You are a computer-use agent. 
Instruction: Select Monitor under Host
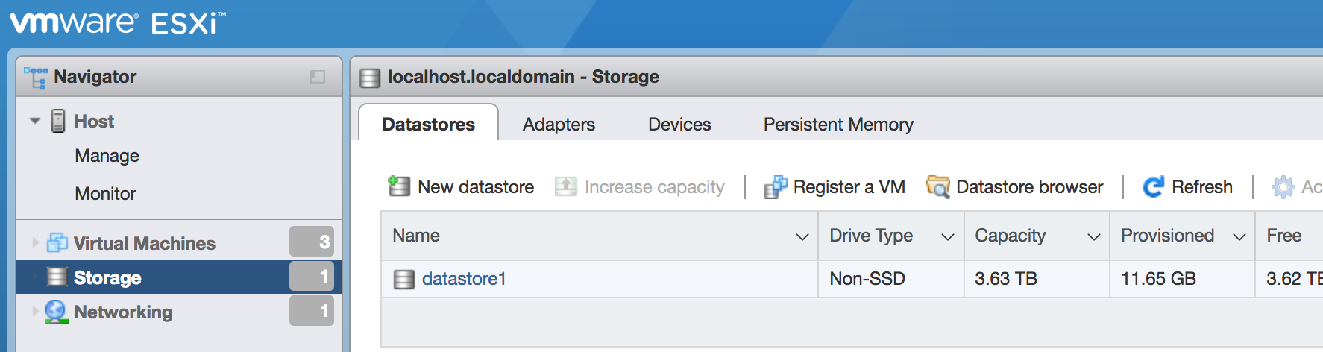pyautogui.click(x=105, y=194)
